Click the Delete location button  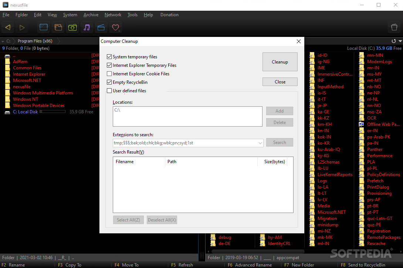coord(280,123)
